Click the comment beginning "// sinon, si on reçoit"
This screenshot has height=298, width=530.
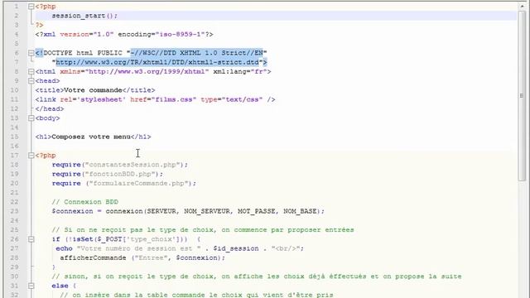click(x=257, y=276)
